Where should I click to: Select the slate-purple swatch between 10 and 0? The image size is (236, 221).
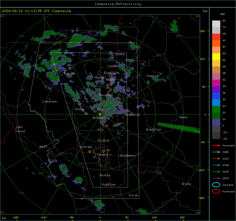(x=216, y=122)
